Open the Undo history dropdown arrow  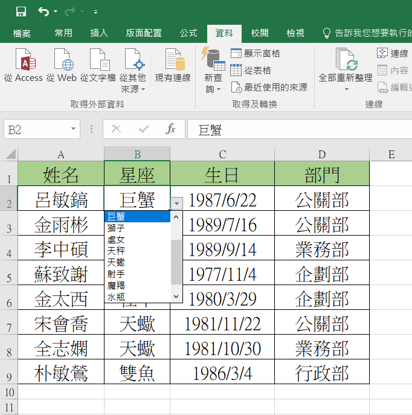pyautogui.click(x=56, y=11)
